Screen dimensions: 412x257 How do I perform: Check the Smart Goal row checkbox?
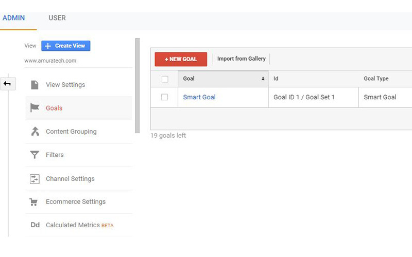click(x=164, y=97)
